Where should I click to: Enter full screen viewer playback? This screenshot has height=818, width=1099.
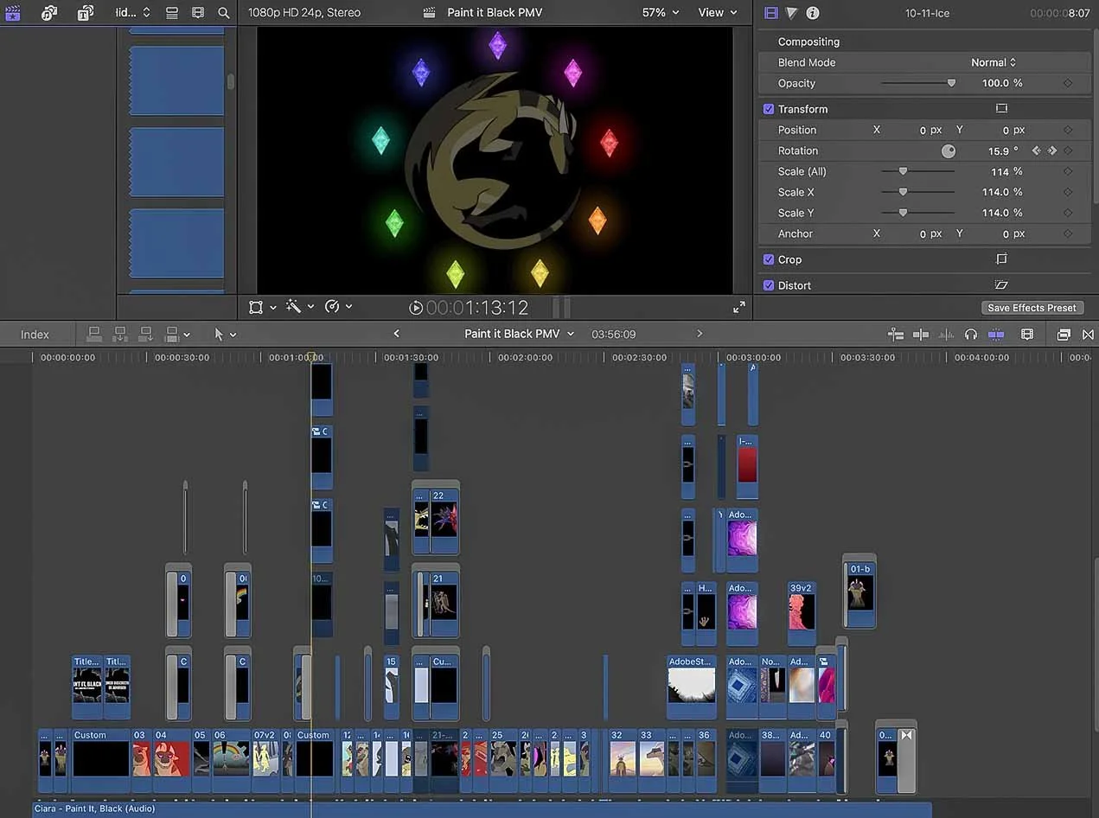[739, 307]
